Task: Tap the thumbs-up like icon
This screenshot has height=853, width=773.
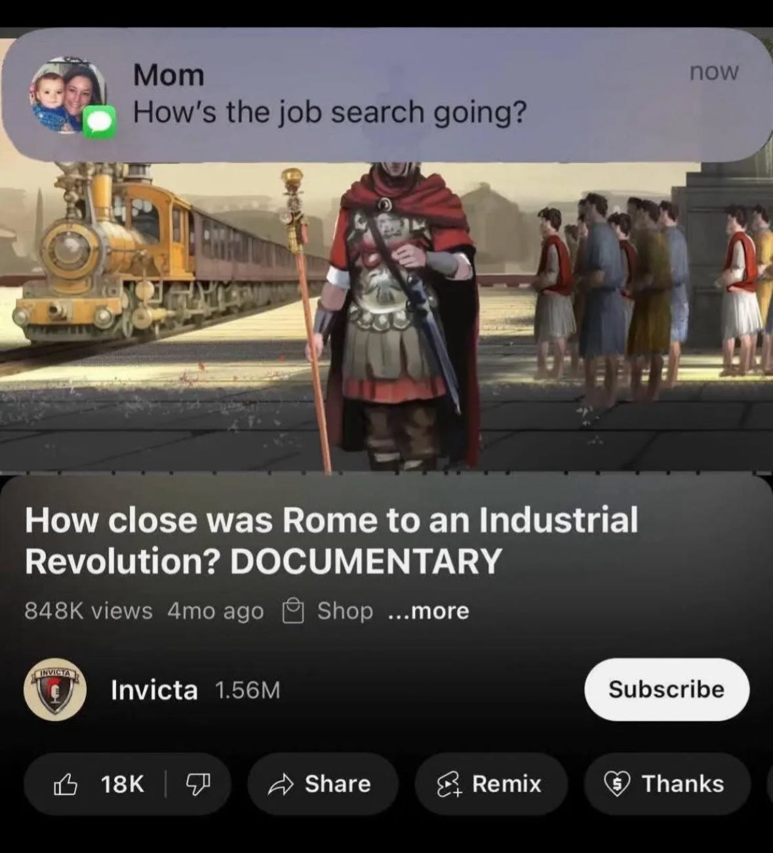Action: click(x=66, y=783)
